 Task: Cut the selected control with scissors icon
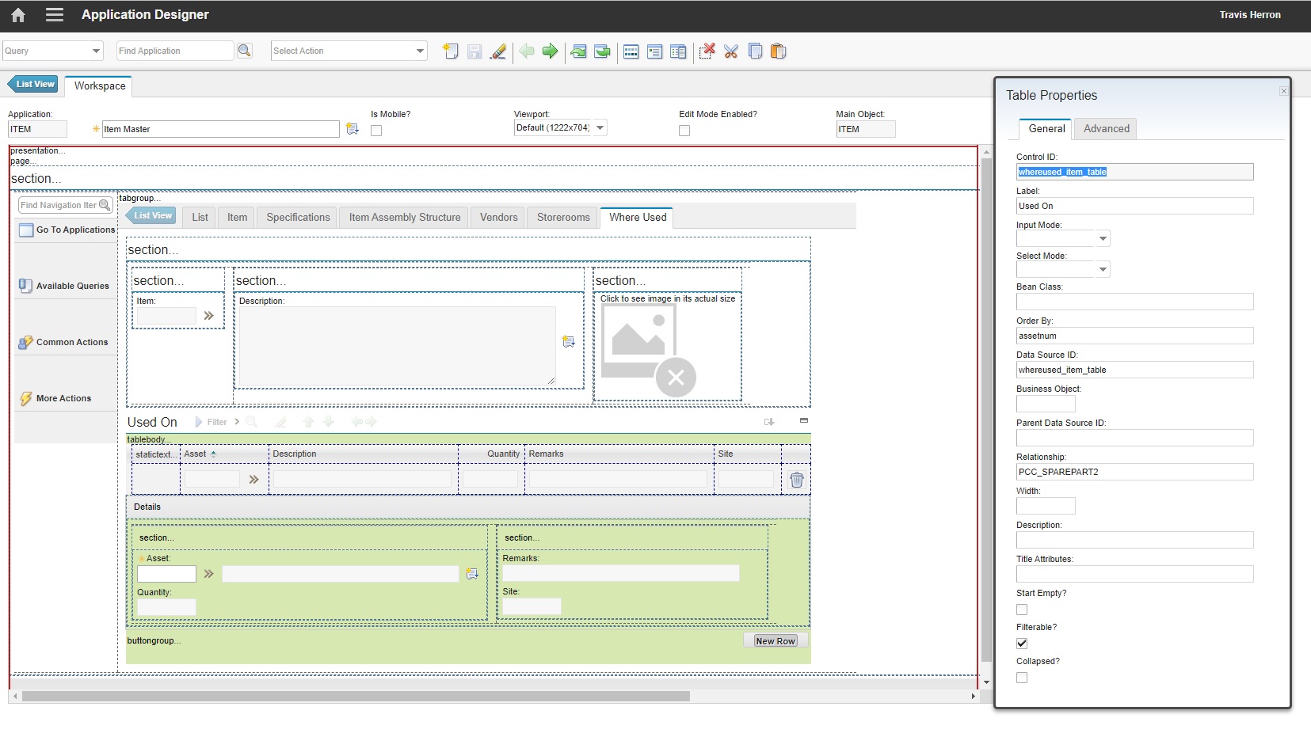pyautogui.click(x=730, y=51)
